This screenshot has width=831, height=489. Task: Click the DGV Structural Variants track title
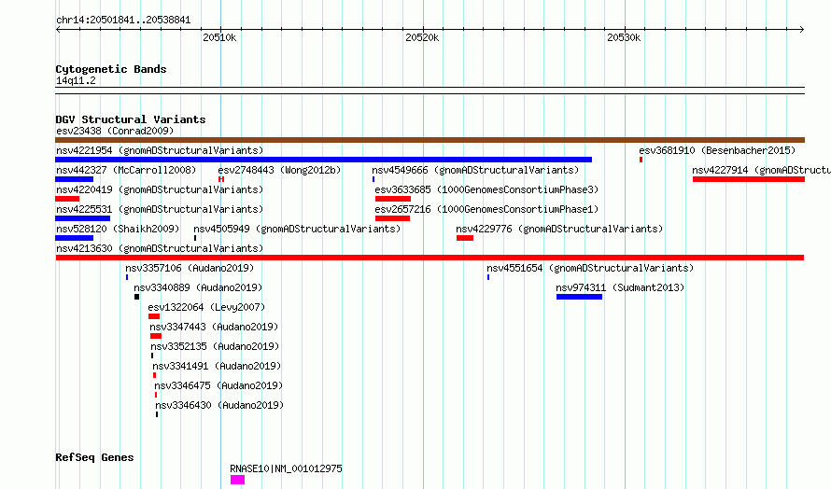[131, 119]
